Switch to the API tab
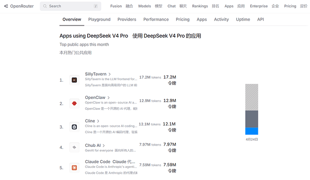Viewport: 310px width, 180px height. [x=261, y=19]
